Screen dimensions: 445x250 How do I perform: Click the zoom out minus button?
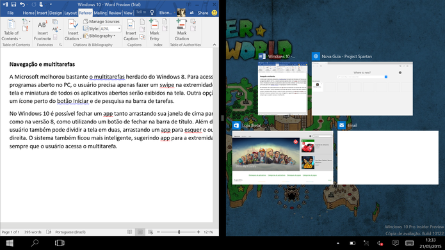tap(158, 232)
